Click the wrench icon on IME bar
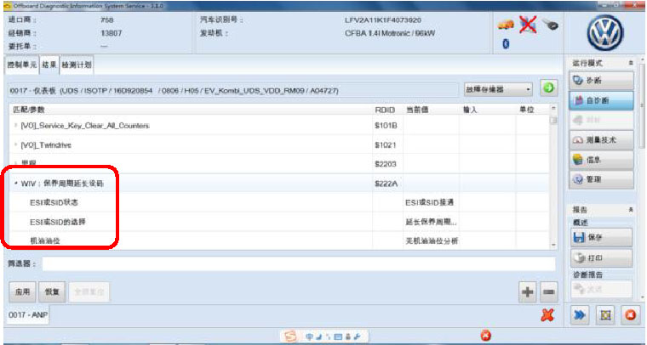 [x=357, y=337]
